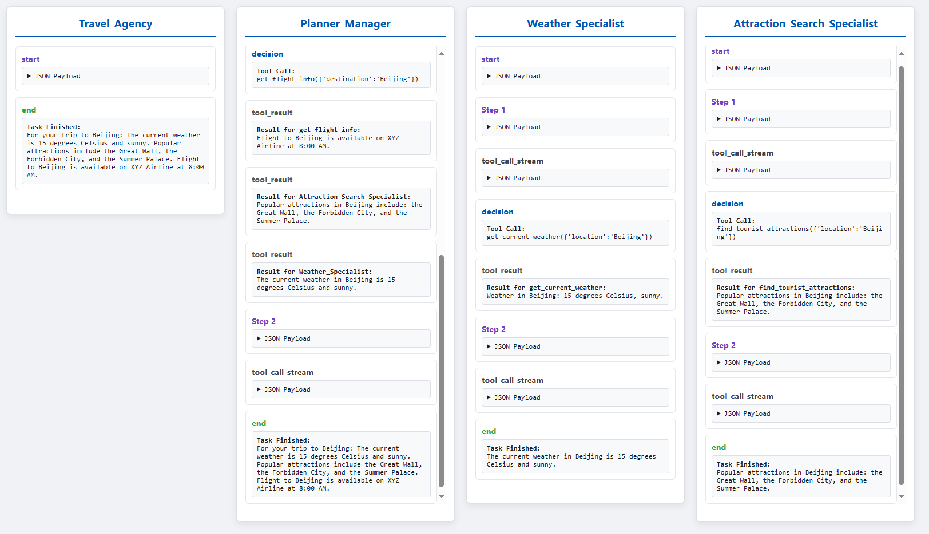
Task: Click the 'Step 1' heading in Weather_Specialist
Action: point(494,110)
